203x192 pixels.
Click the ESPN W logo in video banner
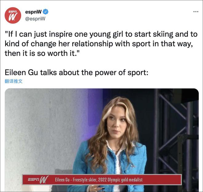pyautogui.click(x=38, y=179)
